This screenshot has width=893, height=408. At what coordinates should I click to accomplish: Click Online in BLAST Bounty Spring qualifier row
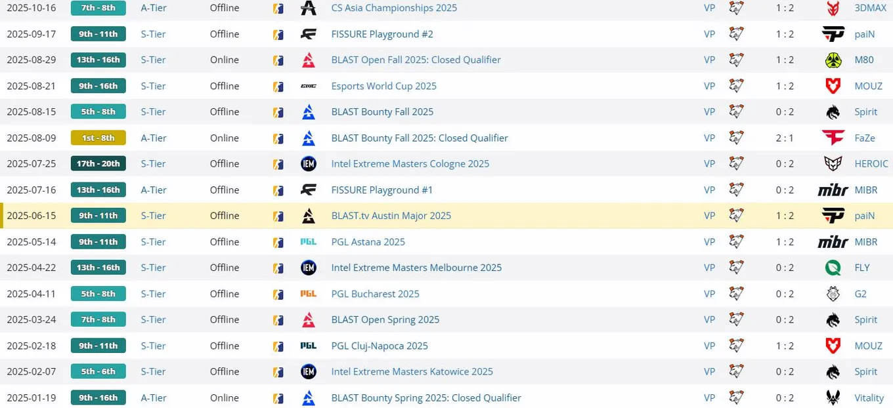pyautogui.click(x=225, y=398)
